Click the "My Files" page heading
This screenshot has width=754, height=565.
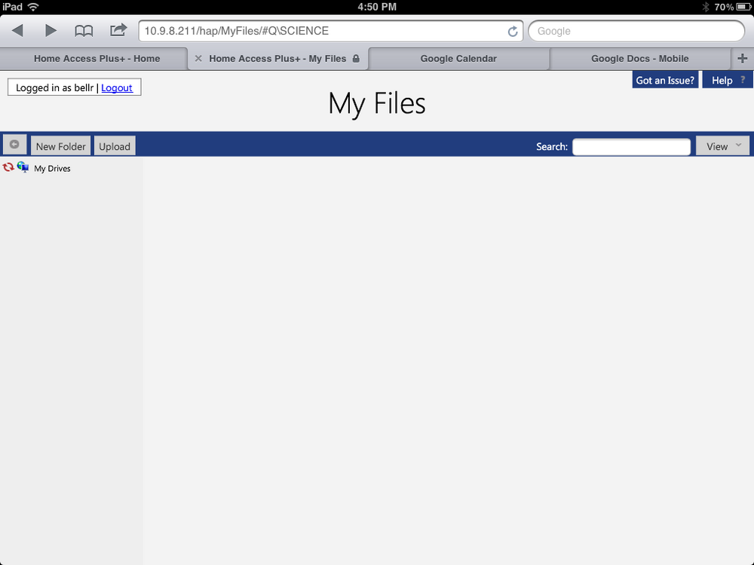tap(377, 103)
